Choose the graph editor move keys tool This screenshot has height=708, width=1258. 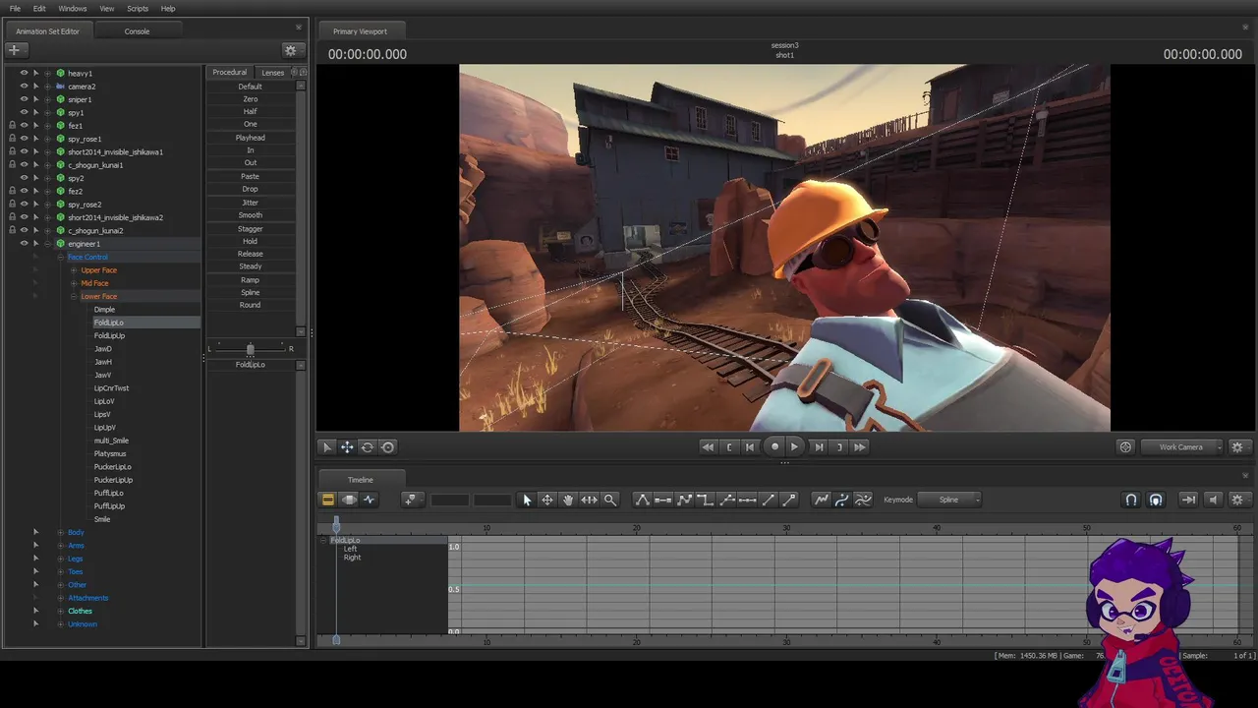click(547, 500)
